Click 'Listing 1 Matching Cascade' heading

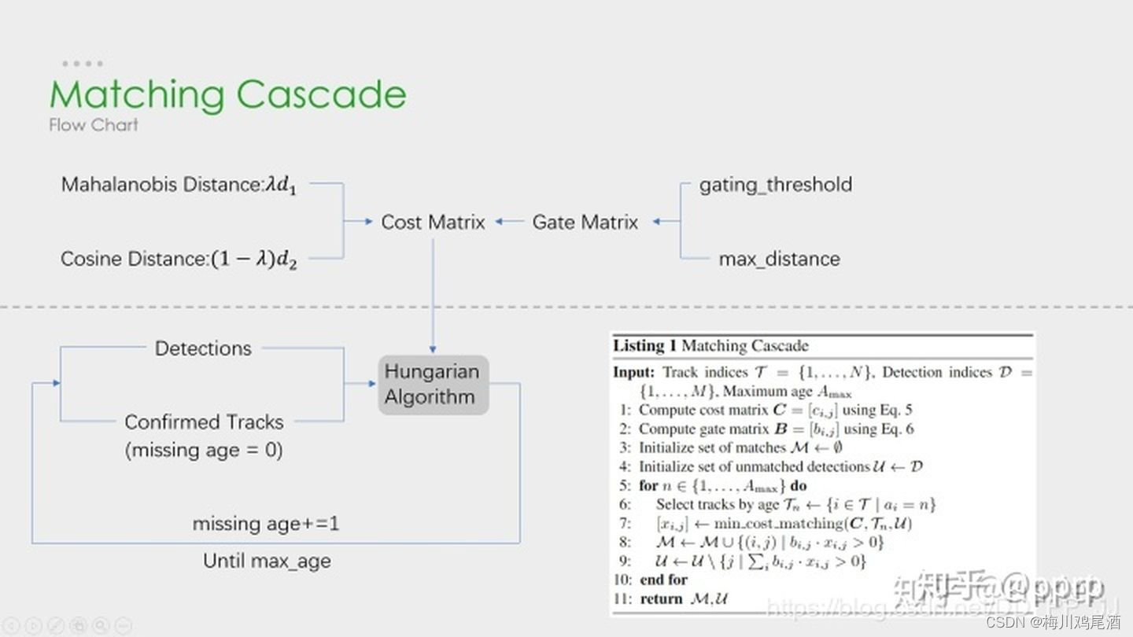(711, 346)
